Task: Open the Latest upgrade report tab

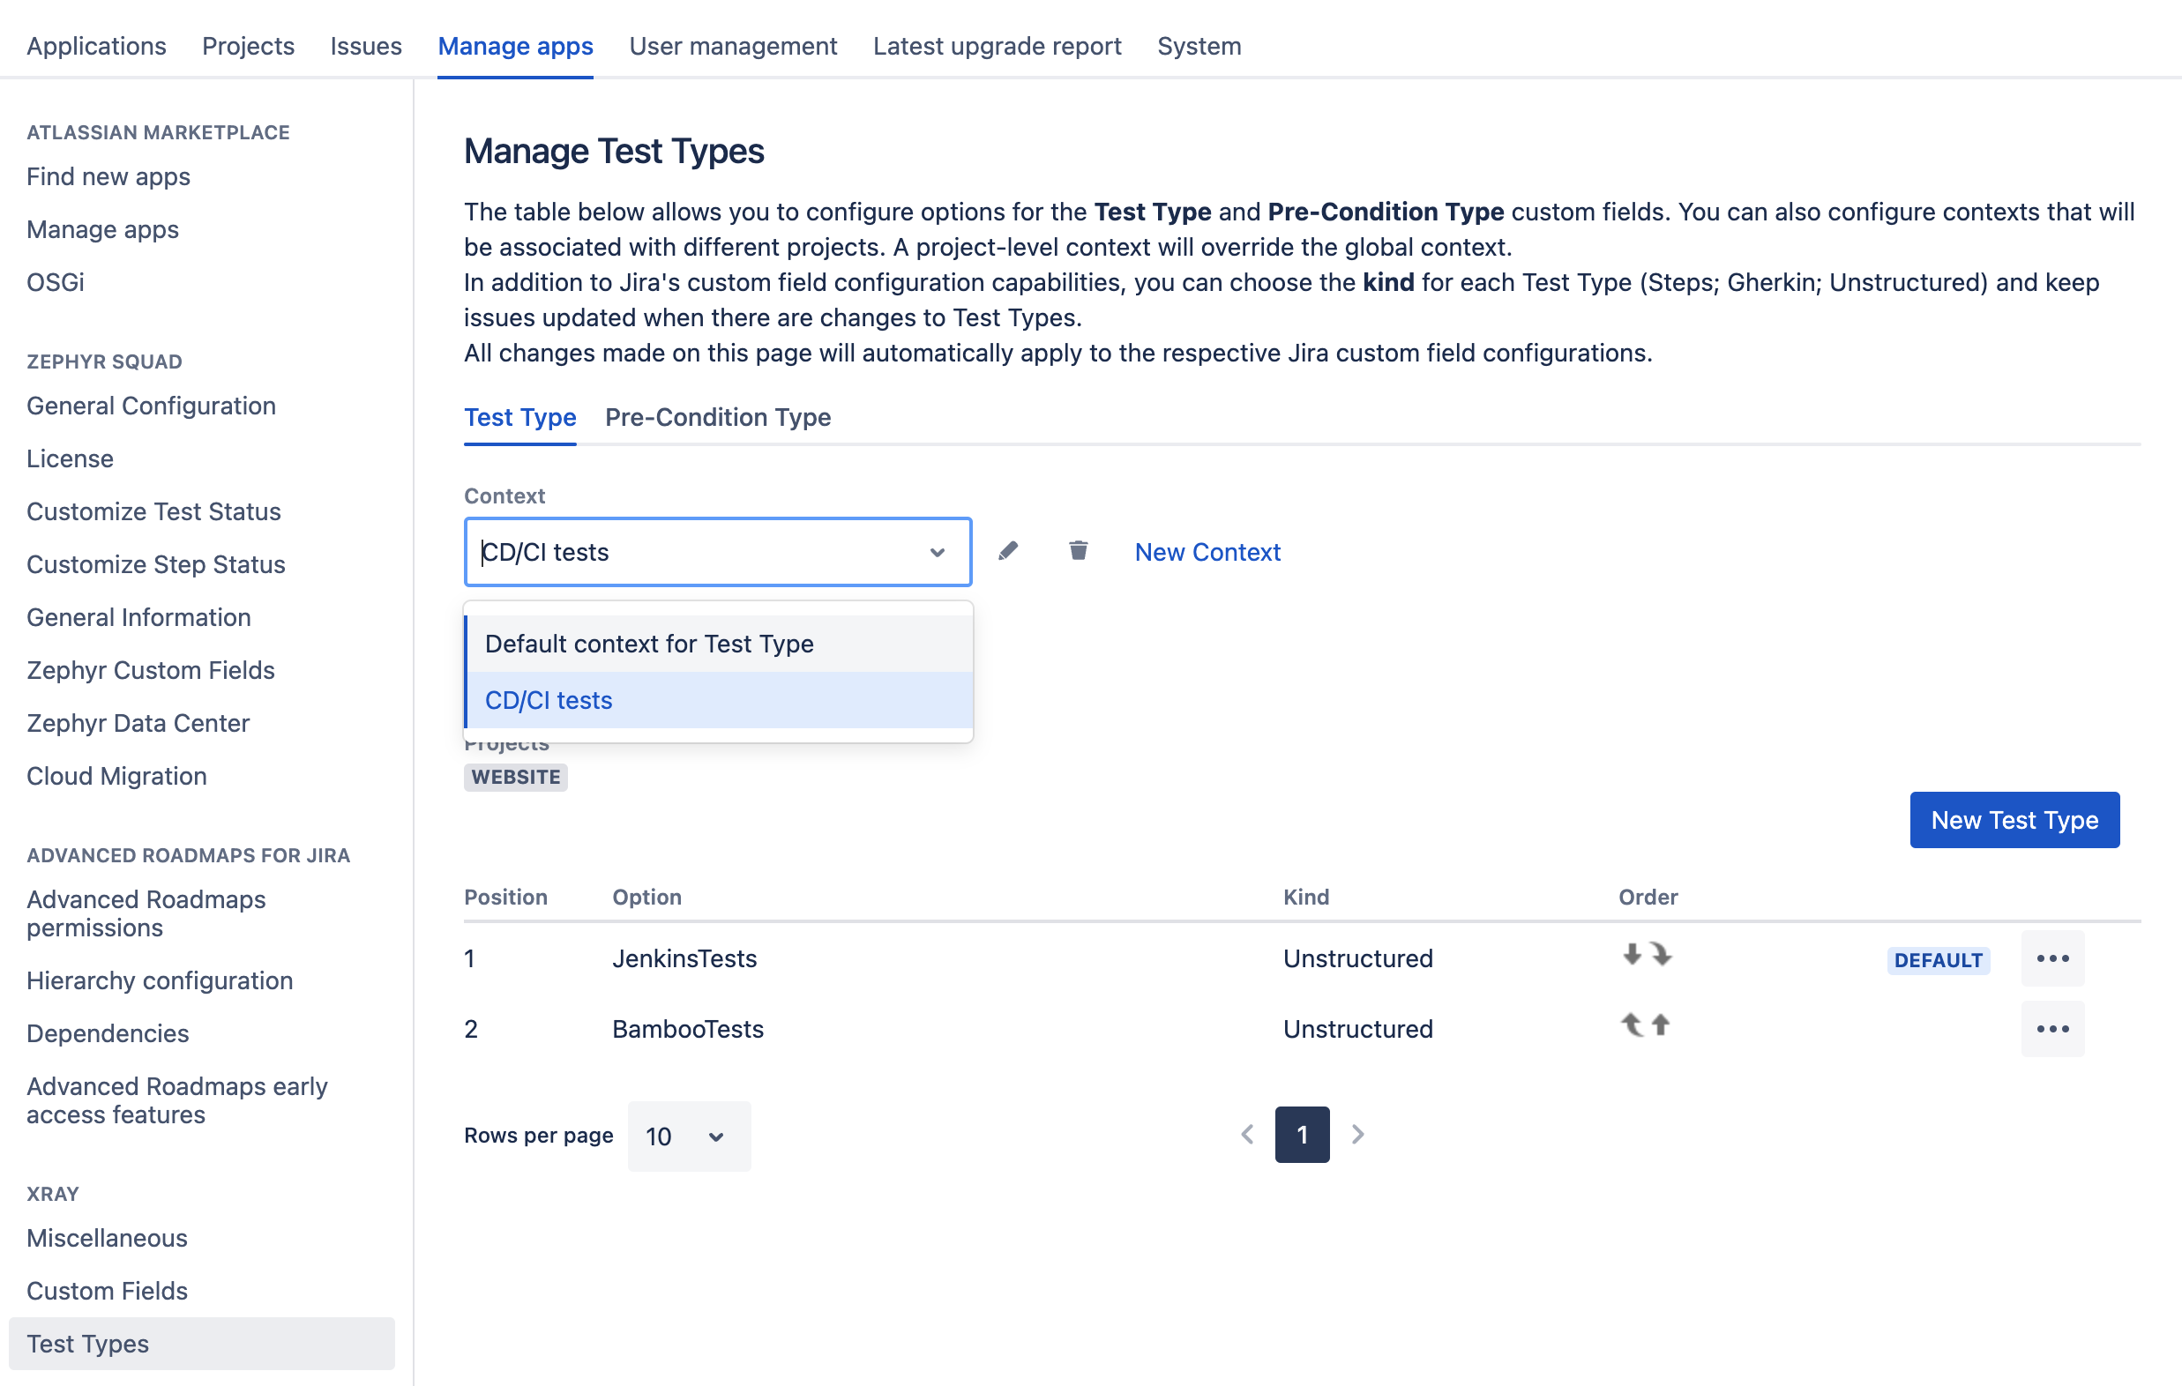Action: [997, 45]
